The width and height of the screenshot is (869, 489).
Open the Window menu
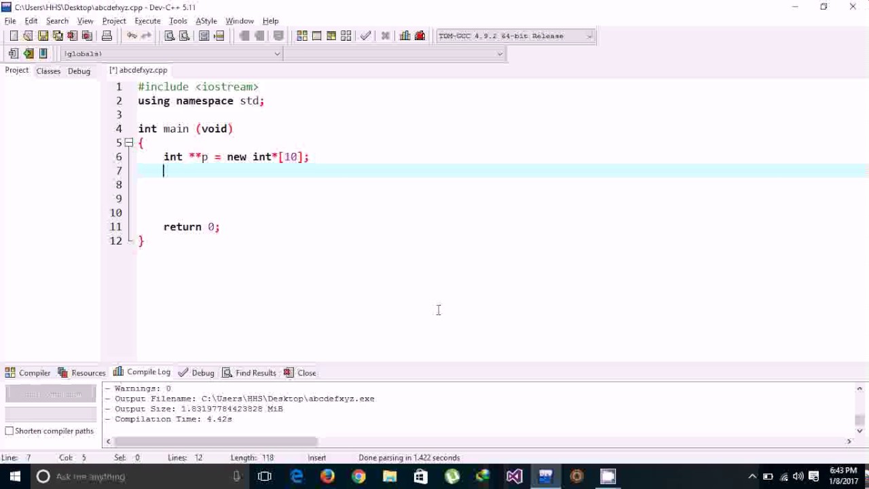[240, 21]
